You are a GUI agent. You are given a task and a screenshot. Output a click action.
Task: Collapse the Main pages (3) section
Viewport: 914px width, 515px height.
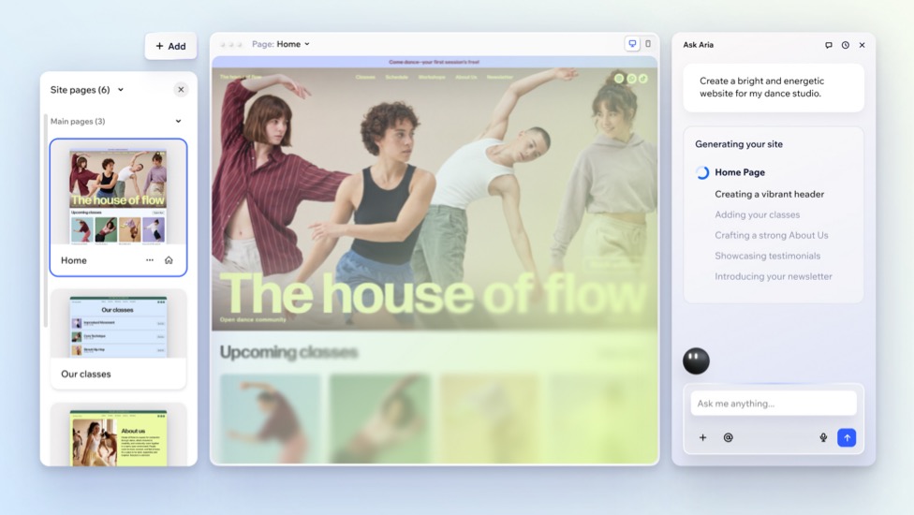click(x=178, y=121)
